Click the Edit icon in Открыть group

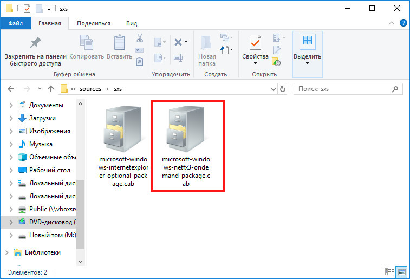pyautogui.click(x=277, y=50)
